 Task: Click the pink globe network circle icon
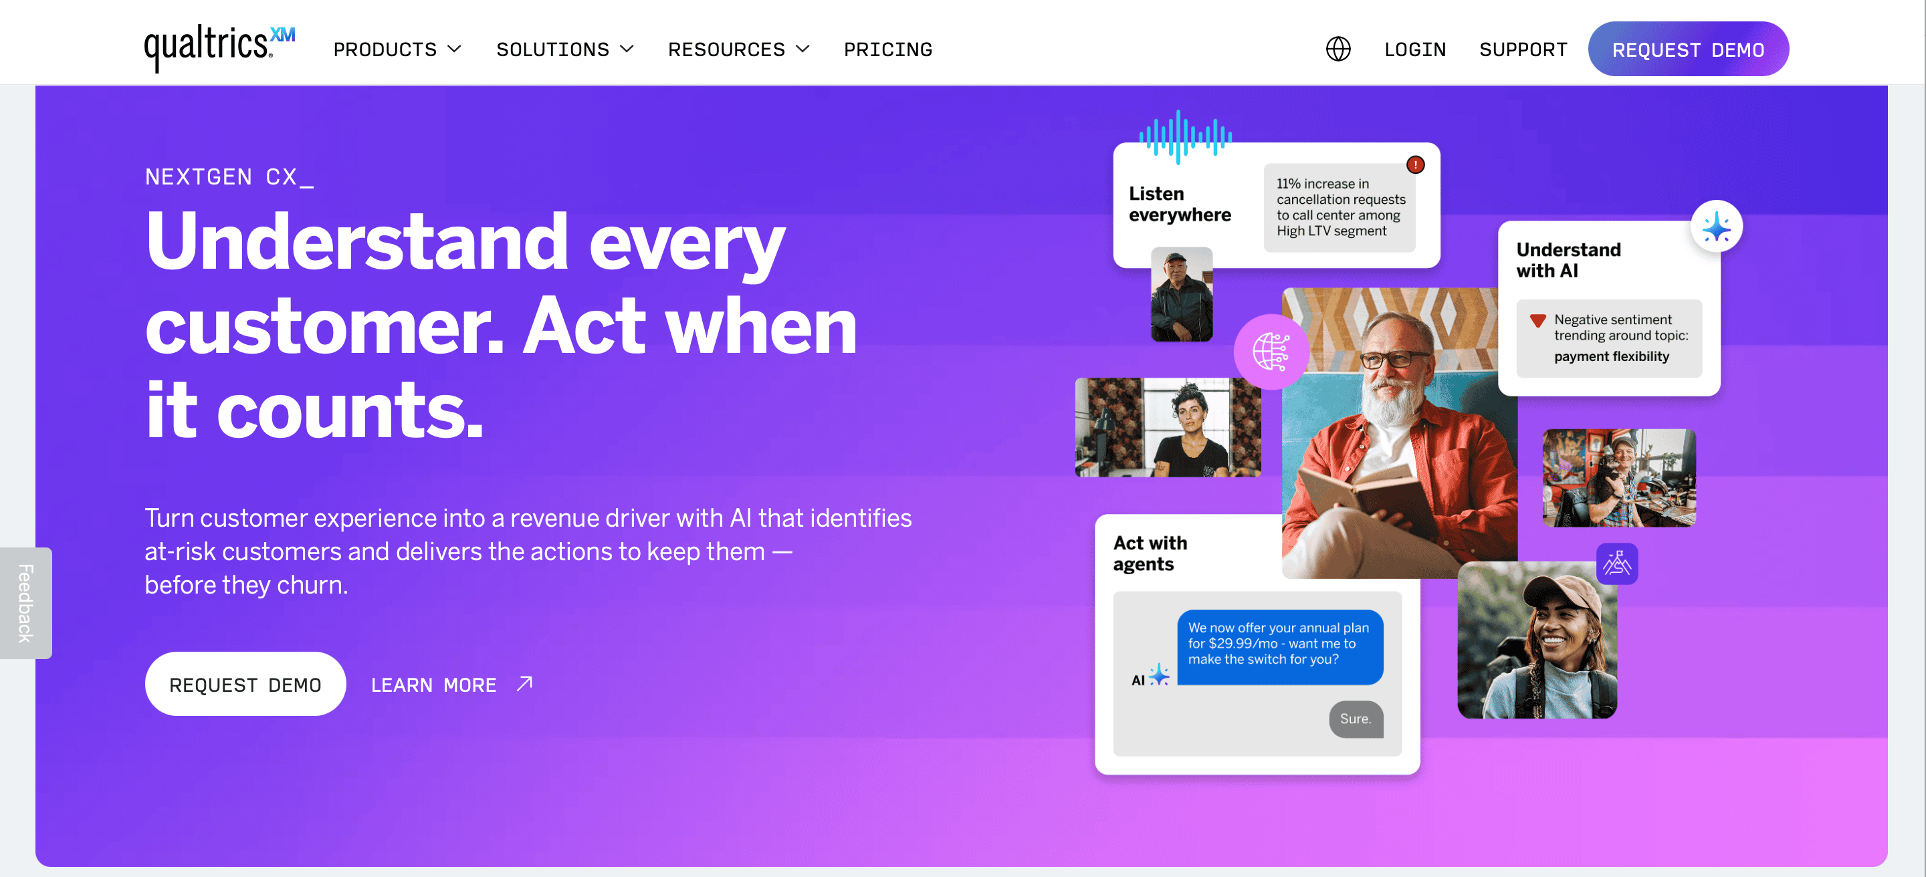point(1271,352)
